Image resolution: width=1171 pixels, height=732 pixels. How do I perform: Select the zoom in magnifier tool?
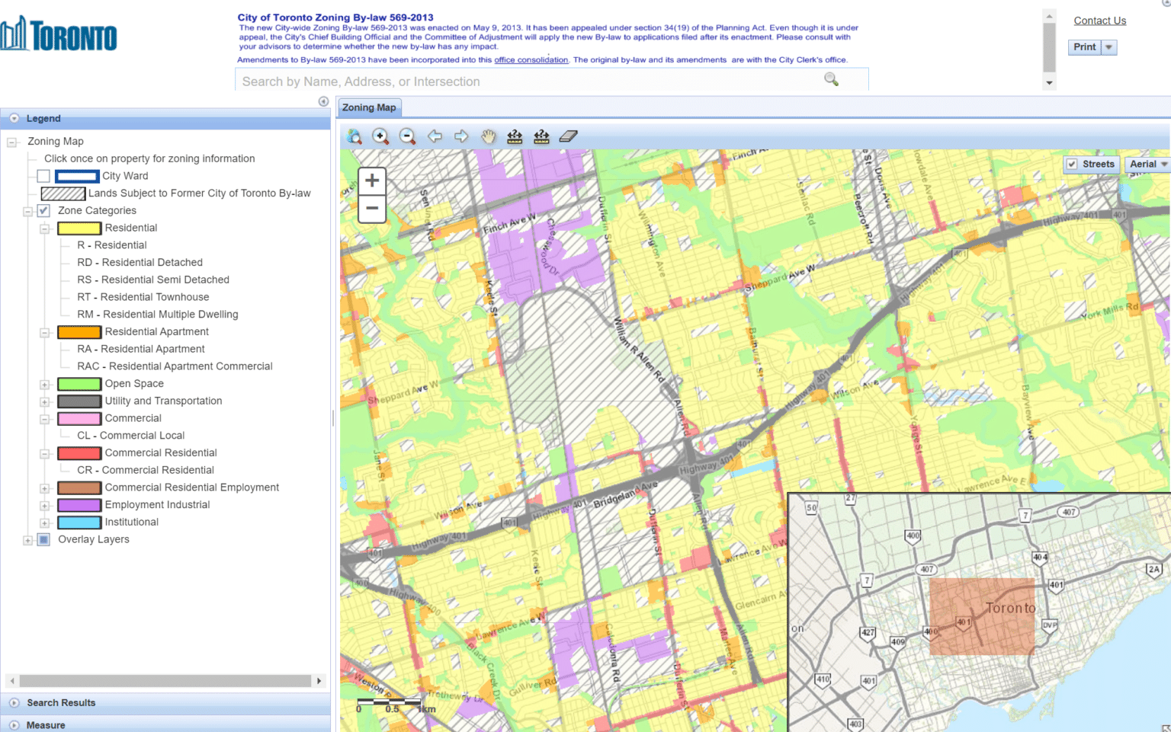point(380,136)
